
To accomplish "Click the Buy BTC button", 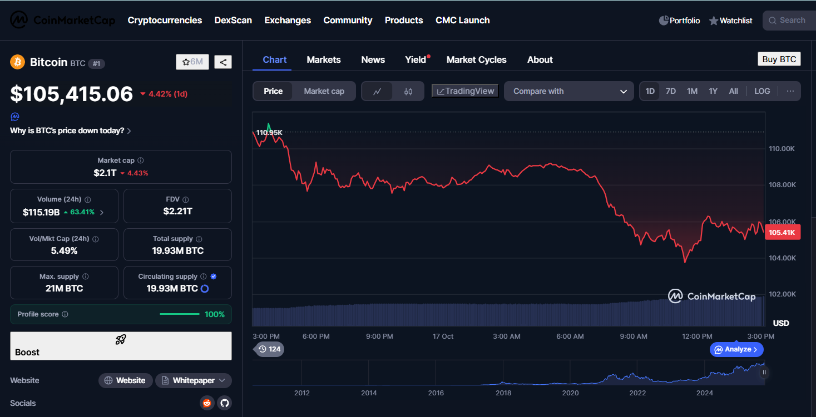I will point(779,59).
